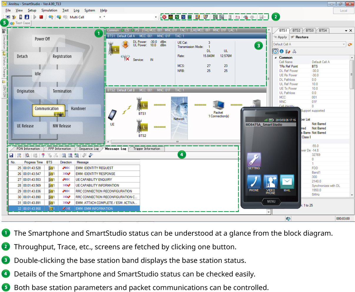This screenshot has width=355, height=292.
Task: Tap the MAIL app on phone
Action: [287, 182]
